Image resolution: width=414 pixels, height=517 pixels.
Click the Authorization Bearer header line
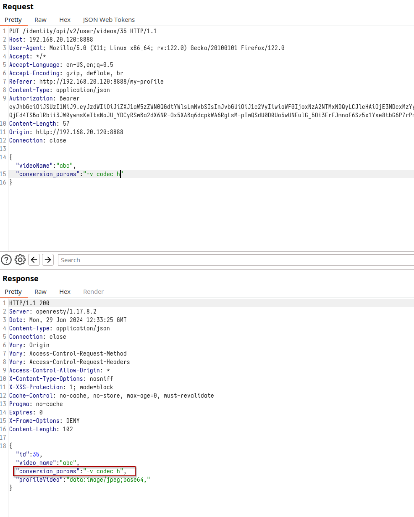point(41,98)
